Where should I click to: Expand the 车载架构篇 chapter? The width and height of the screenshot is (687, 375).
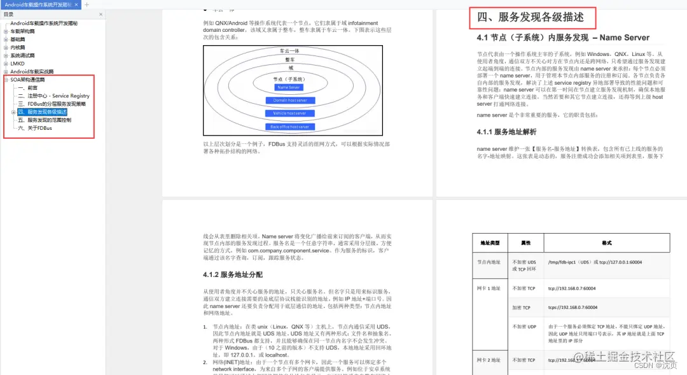click(x=4, y=31)
